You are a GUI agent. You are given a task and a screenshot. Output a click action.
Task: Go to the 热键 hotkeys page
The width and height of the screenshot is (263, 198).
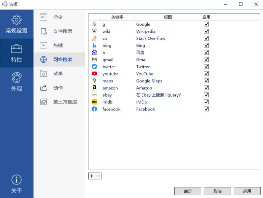(x=59, y=45)
